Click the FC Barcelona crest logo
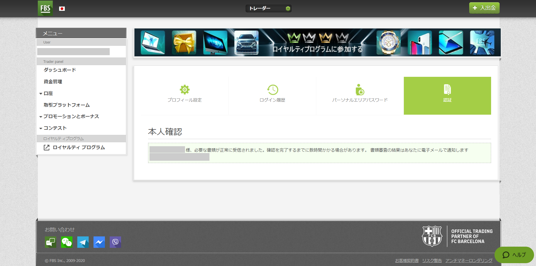Screen dimensions: 536x266 [432, 236]
